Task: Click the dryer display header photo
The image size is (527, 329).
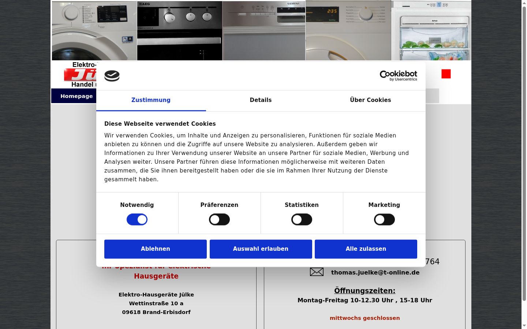Action: (x=348, y=30)
